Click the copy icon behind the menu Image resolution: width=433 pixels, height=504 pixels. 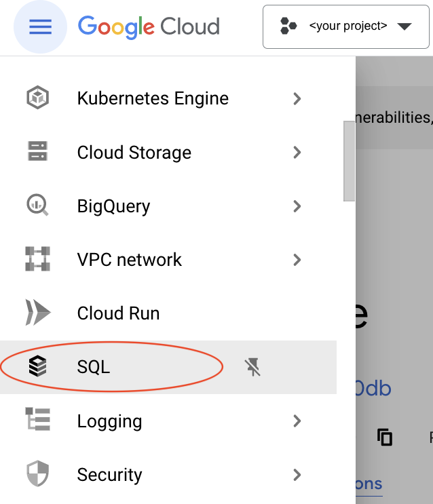(x=385, y=437)
